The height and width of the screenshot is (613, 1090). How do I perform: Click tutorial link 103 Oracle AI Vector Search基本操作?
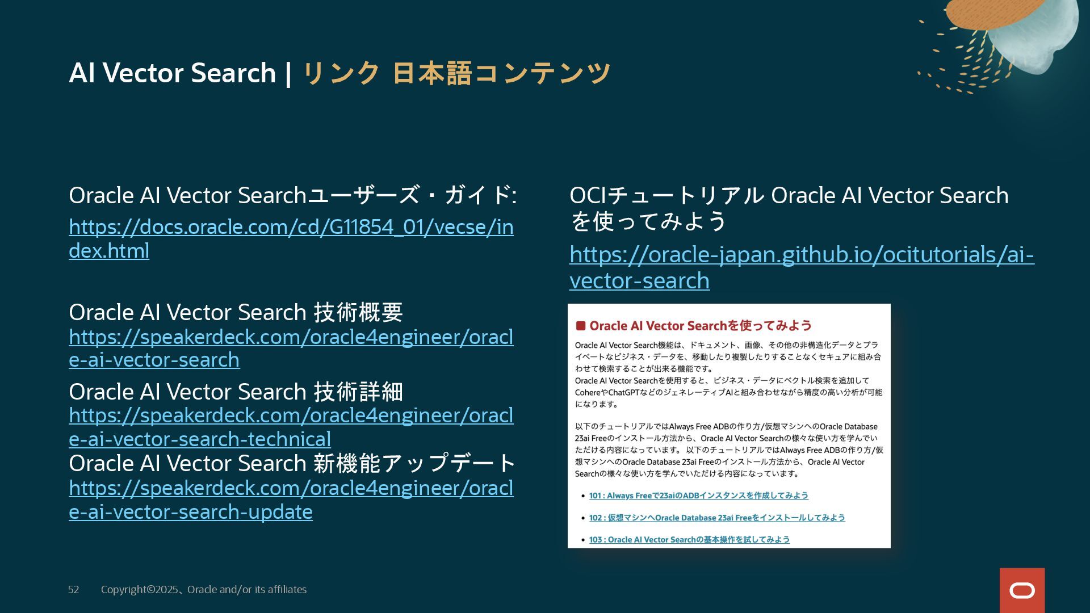[x=689, y=540]
